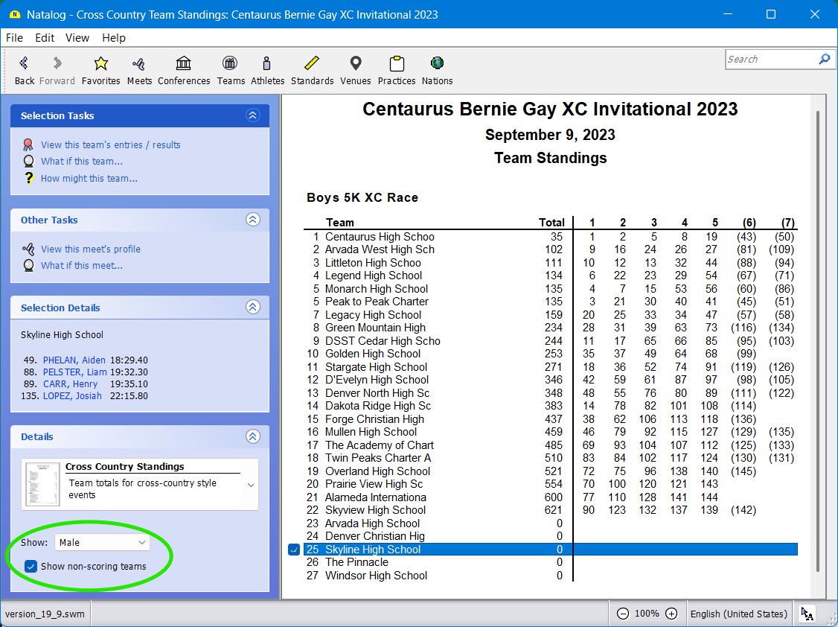This screenshot has width=838, height=627.
Task: Open athlete LOPEZ, Josiah link
Action: pos(72,396)
